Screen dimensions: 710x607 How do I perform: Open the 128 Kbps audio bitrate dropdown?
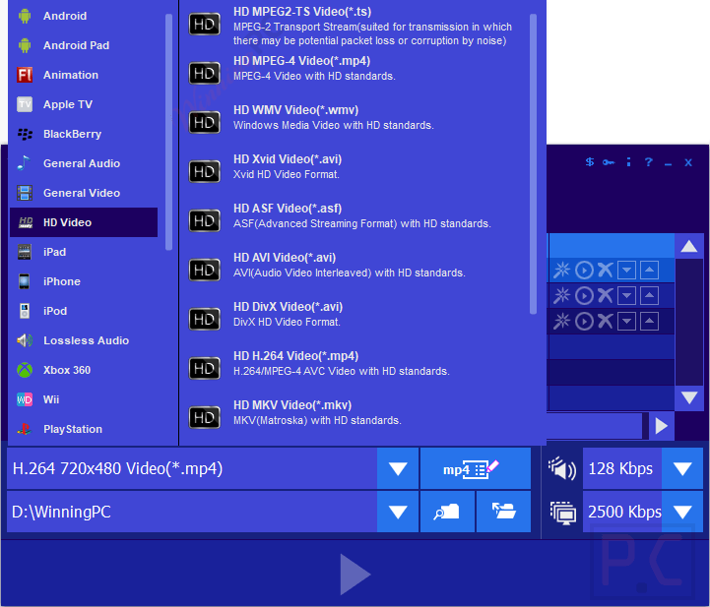[x=681, y=468]
